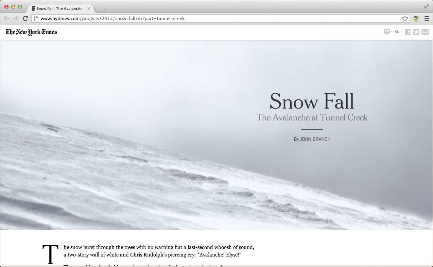Email the article using the envelope icon
The image size is (433, 267).
[425, 32]
